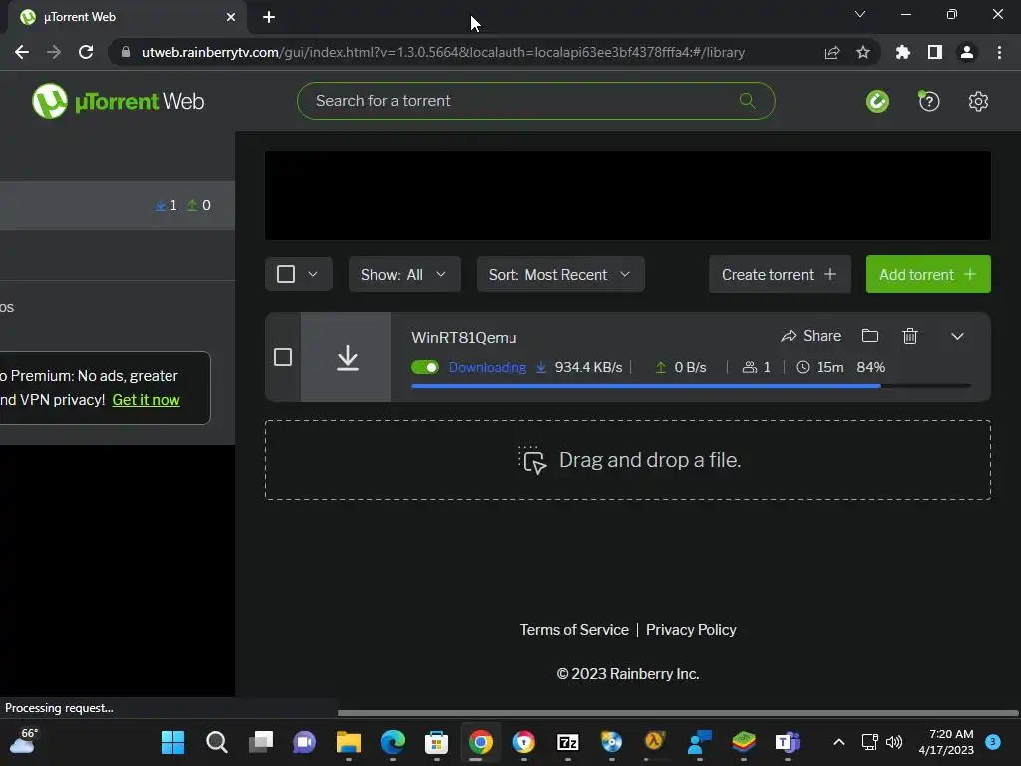The width and height of the screenshot is (1021, 766).
Task: Click the µTorrent Web logo
Action: pos(118,101)
